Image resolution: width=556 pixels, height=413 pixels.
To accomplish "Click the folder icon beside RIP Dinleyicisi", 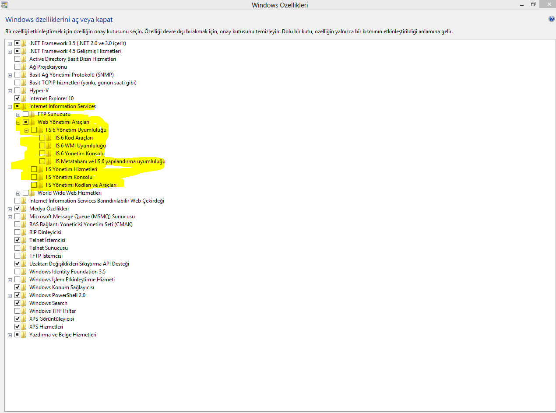I will 24,232.
